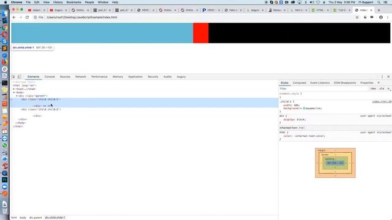Click the div.parent breadcrumb
392x220 pixels.
[36, 218]
